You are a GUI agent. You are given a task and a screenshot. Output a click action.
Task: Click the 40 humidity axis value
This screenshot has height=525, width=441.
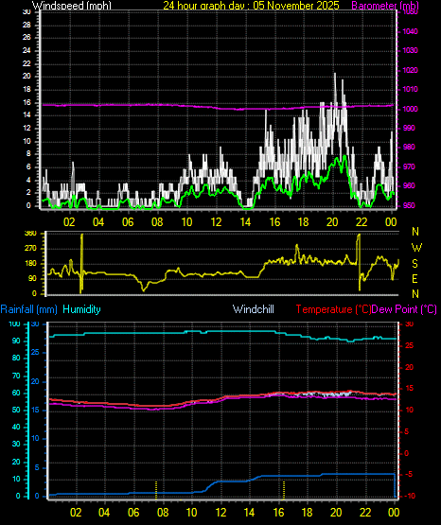(16, 427)
